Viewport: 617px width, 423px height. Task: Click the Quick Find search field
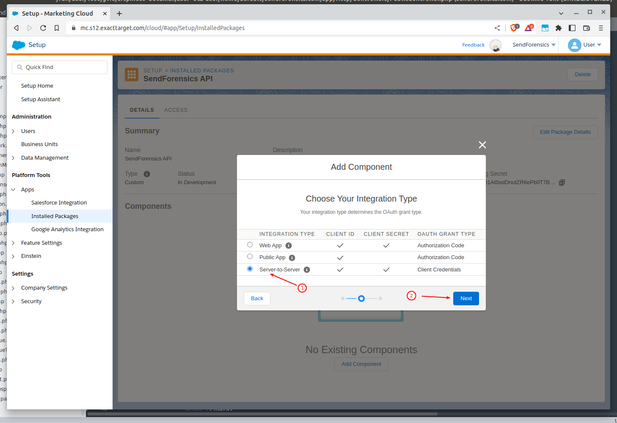(x=60, y=67)
